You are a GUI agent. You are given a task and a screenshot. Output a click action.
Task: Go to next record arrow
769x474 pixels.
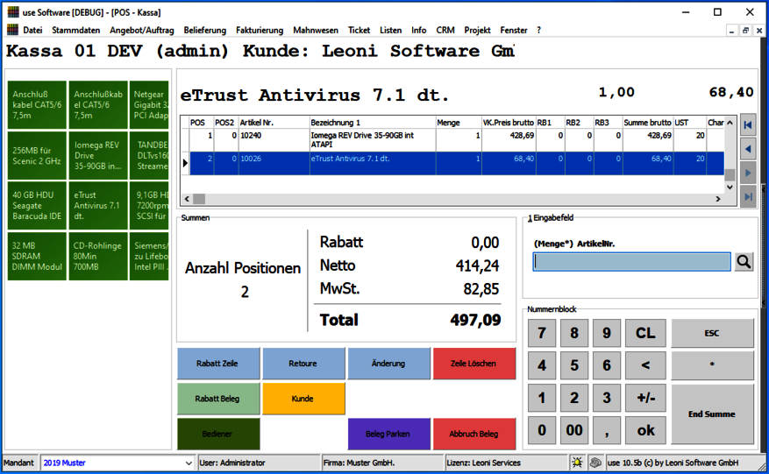748,173
